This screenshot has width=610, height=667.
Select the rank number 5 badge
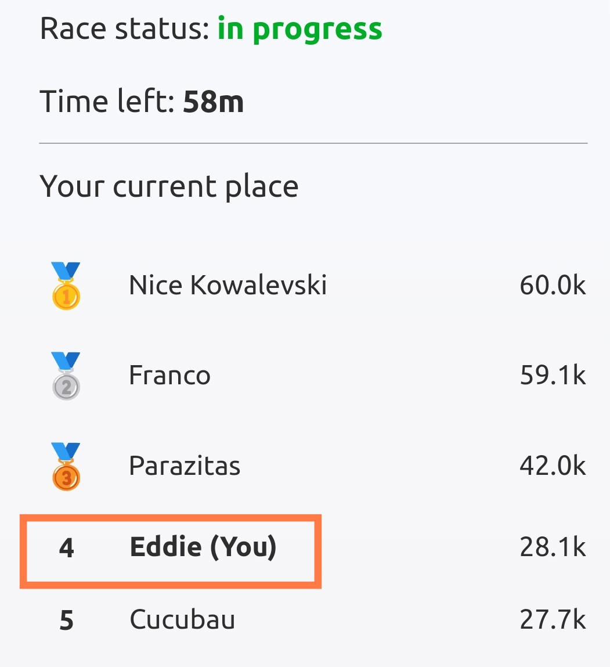[x=66, y=620]
